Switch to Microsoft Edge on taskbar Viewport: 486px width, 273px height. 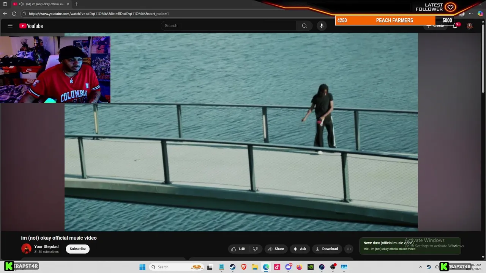coord(266,267)
